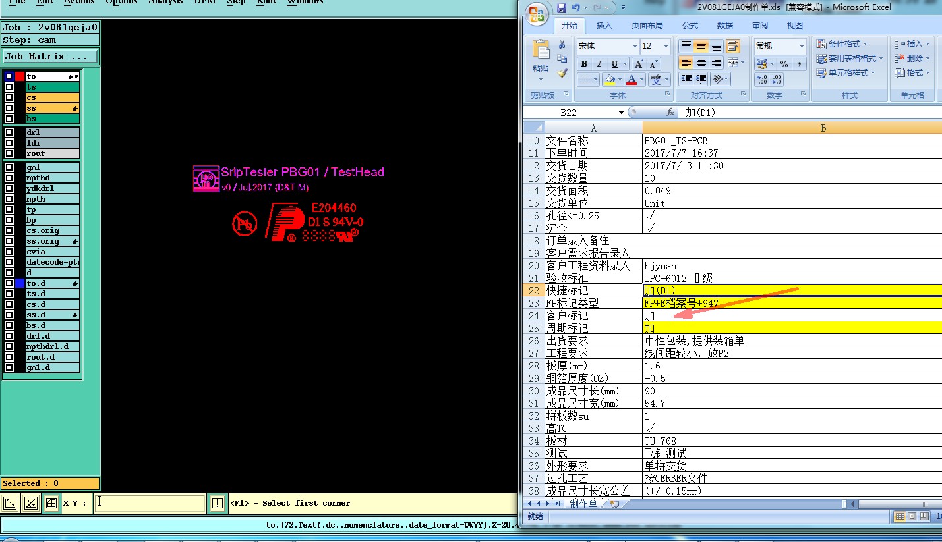Activate the Format Painter brush

[x=562, y=74]
